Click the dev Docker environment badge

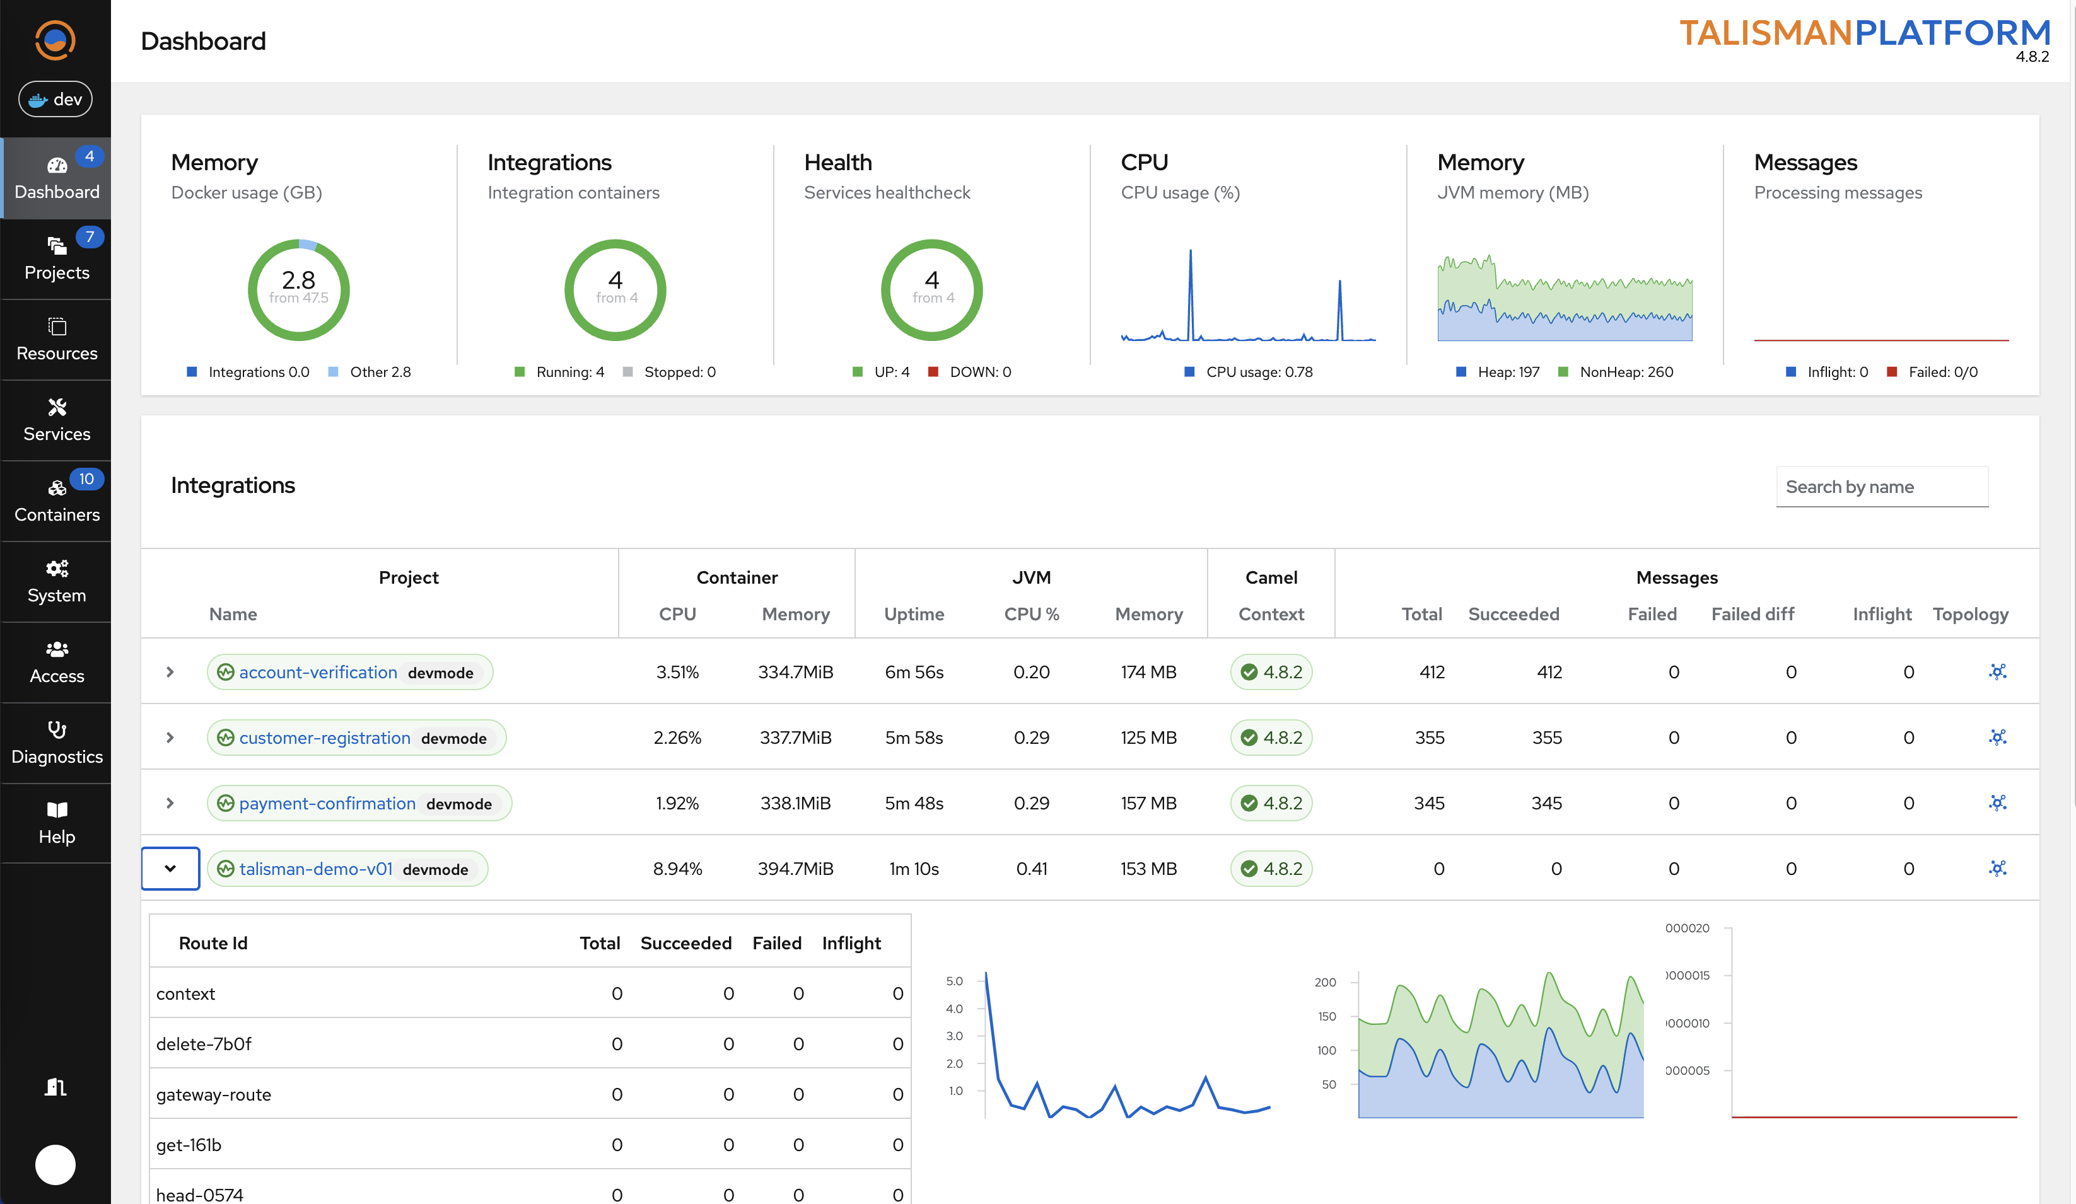tap(55, 100)
